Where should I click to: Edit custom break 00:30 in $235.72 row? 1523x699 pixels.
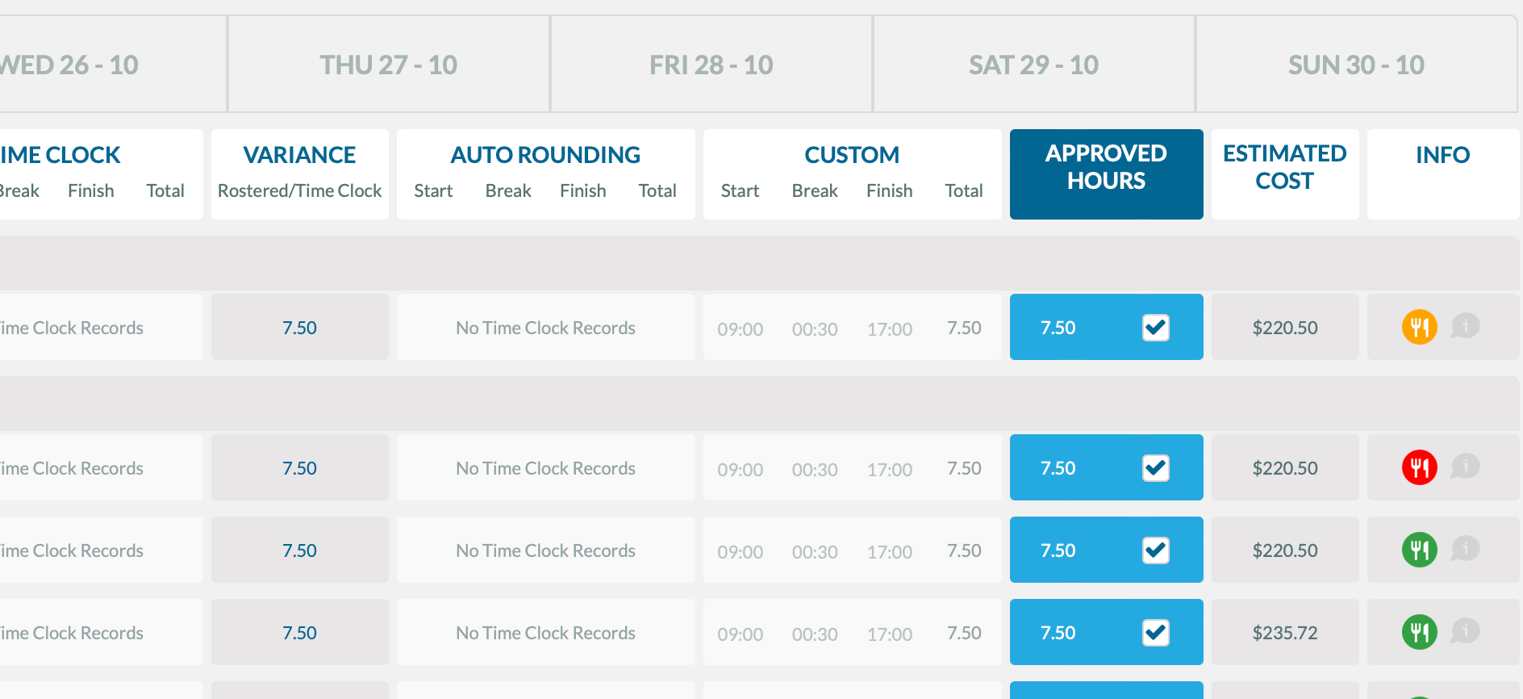click(x=815, y=634)
